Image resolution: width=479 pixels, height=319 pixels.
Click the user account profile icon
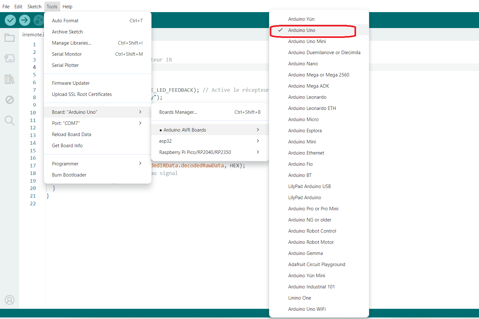coord(10,300)
